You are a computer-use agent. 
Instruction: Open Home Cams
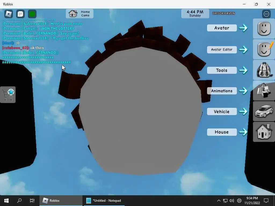click(x=79, y=13)
